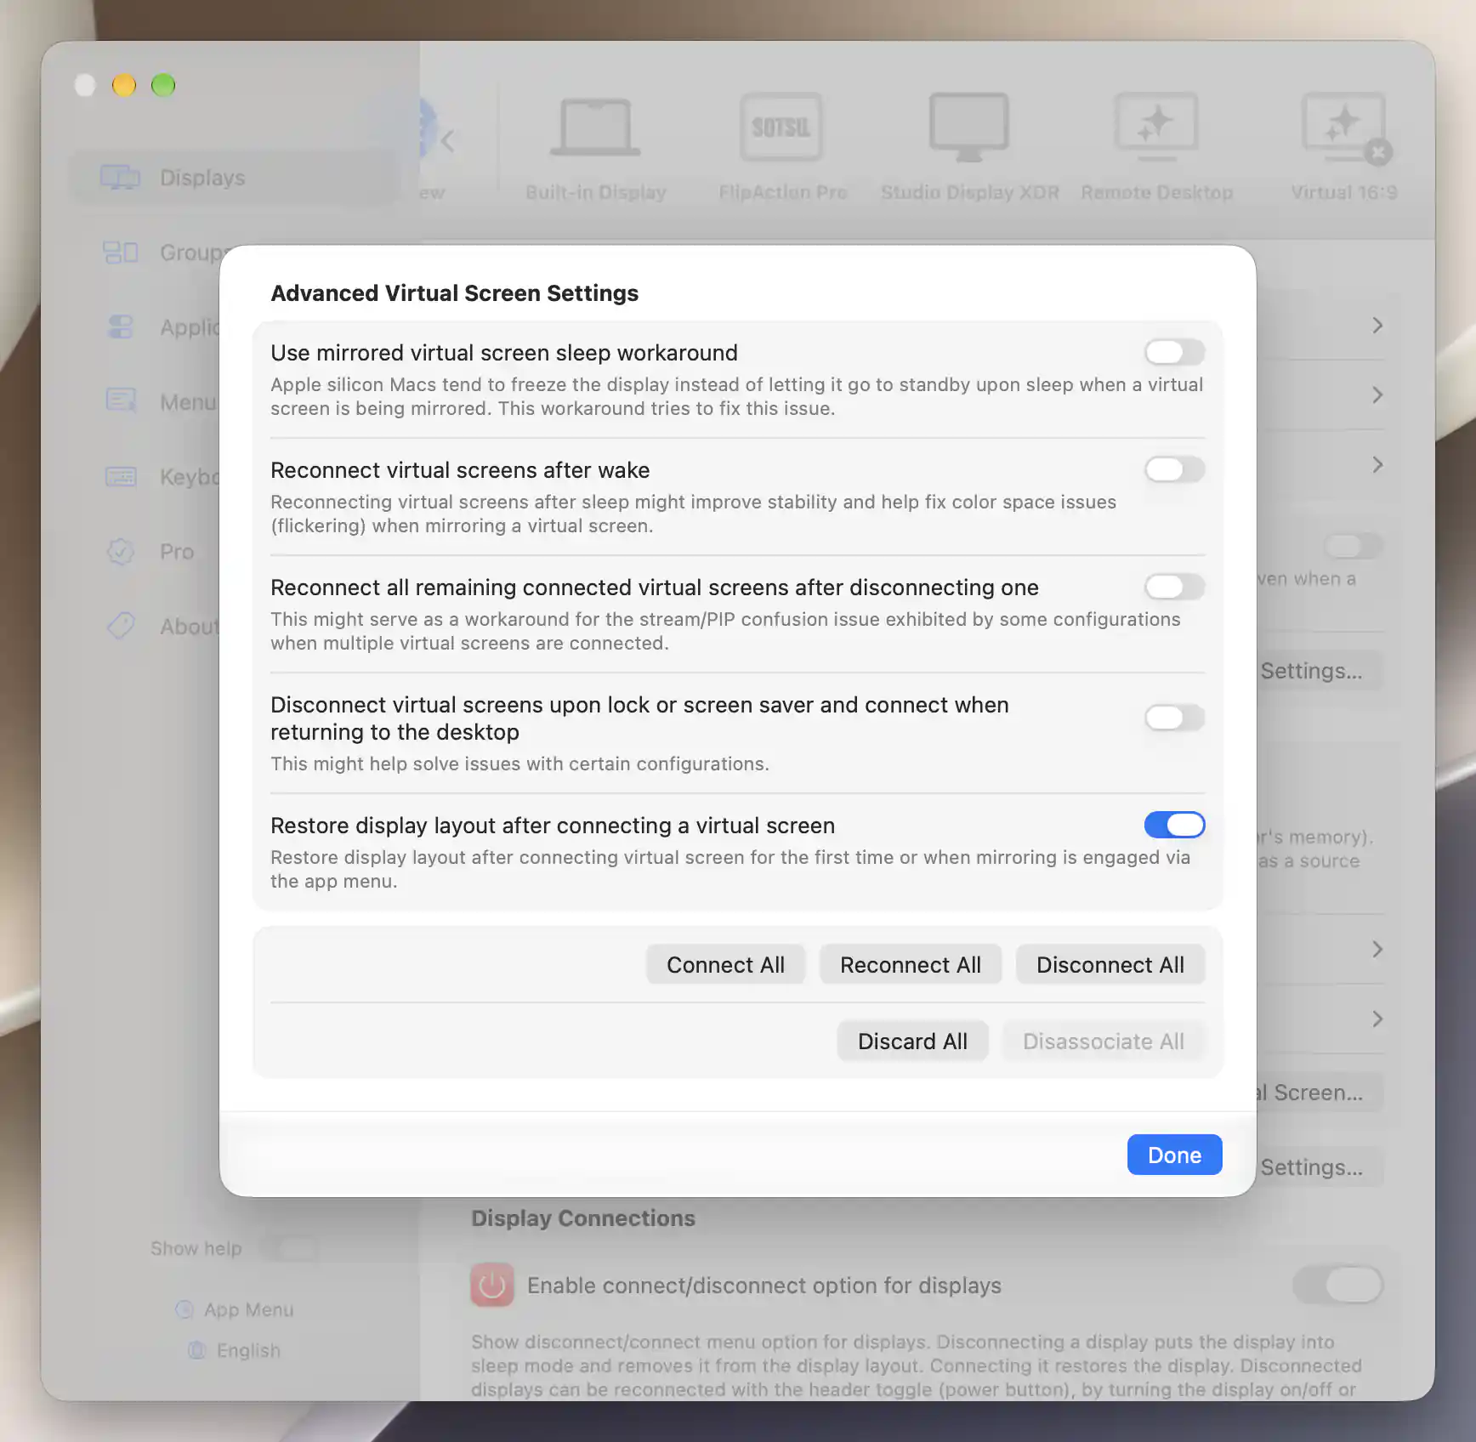Toggle mirrored virtual screen sleep workaround switch
The image size is (1476, 1442).
1174,352
